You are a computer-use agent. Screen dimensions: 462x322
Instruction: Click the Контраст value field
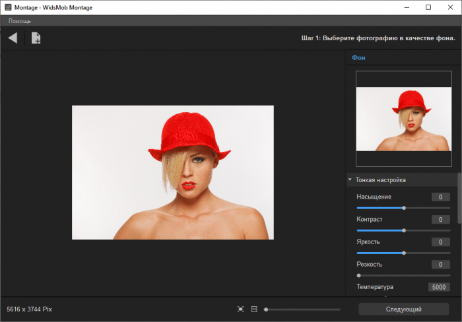pyautogui.click(x=440, y=220)
